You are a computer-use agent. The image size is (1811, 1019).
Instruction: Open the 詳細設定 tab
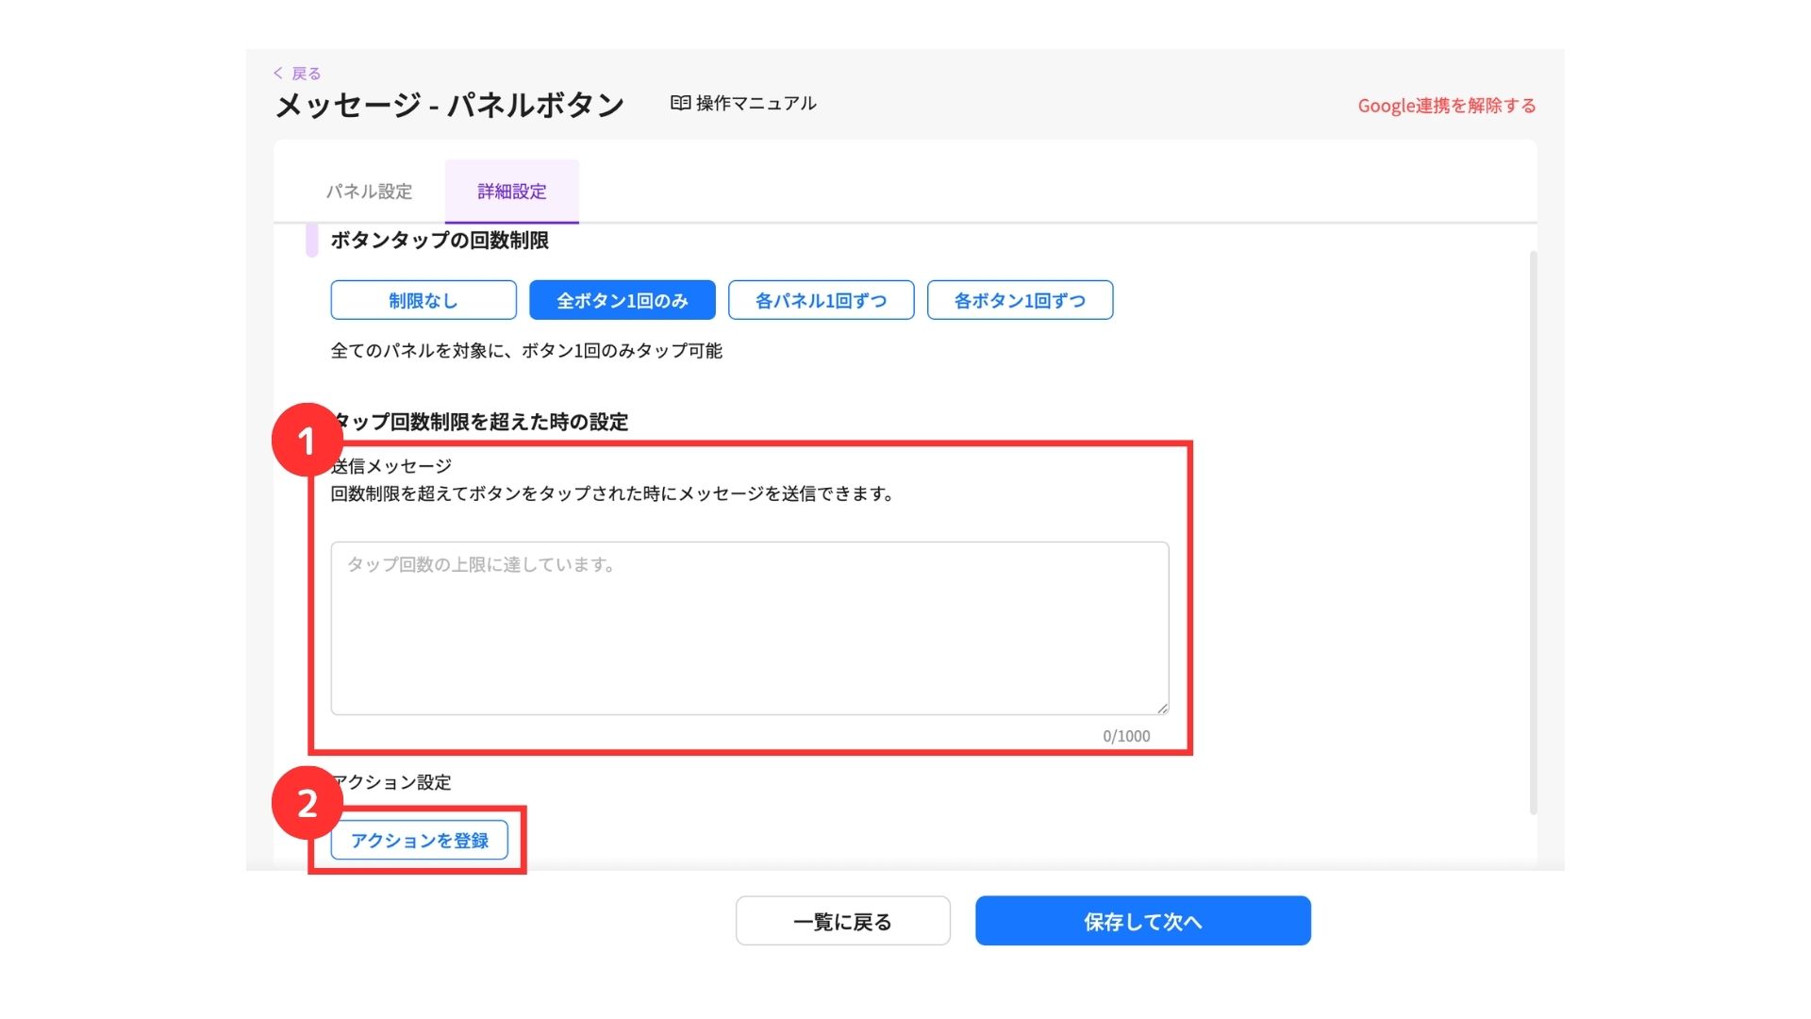511,192
